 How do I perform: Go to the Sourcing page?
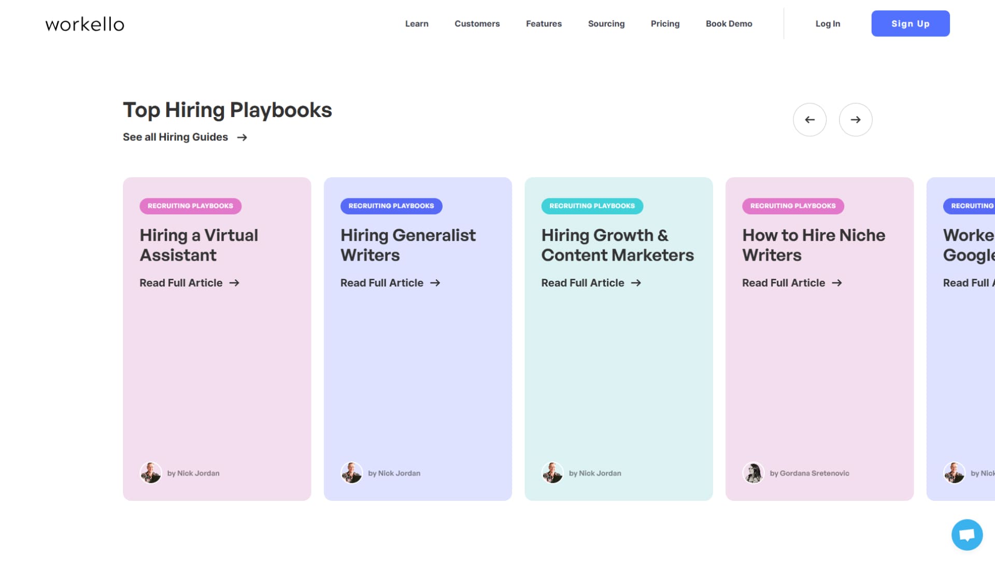(606, 24)
